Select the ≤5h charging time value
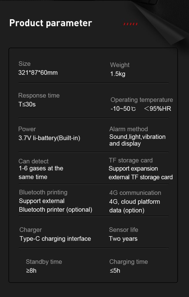This screenshot has height=297, width=189. coord(115,271)
